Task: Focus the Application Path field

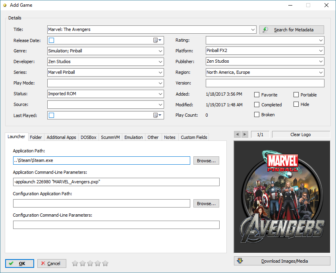Action: 102,161
